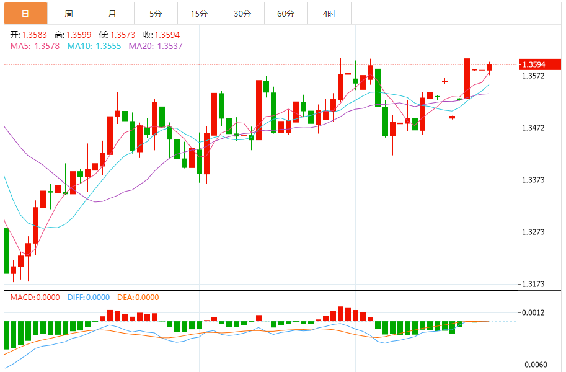Click the current price label 1.3594
The image size is (566, 372).
[x=539, y=64]
